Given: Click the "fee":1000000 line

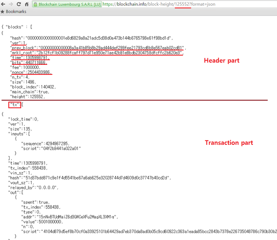Looking at the screenshot, I should tap(25, 67).
